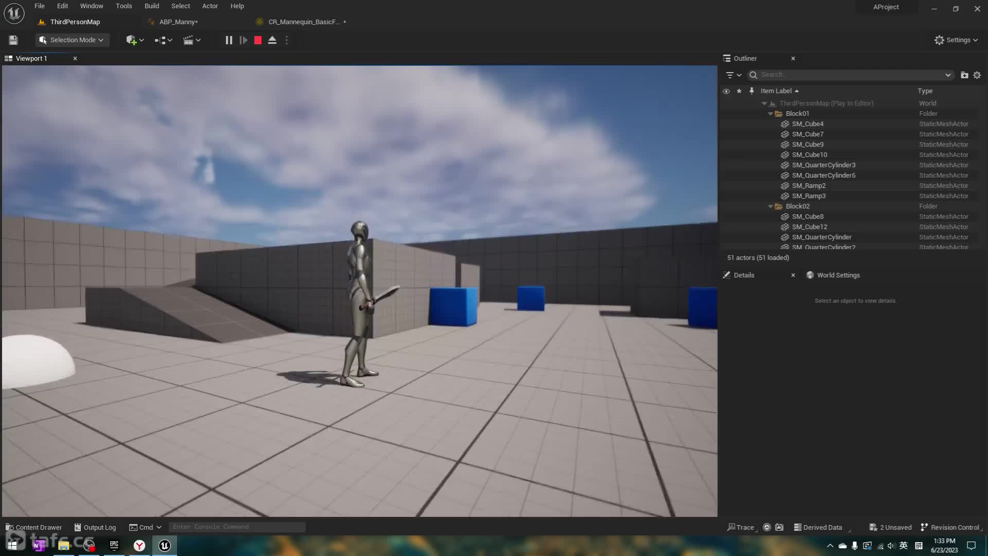Open the Outliner settings gear
The height and width of the screenshot is (556, 988).
pyautogui.click(x=977, y=75)
